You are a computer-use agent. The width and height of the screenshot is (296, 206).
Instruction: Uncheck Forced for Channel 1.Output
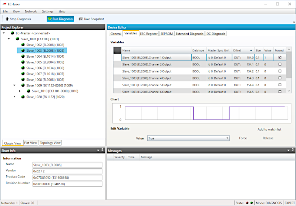[280, 57]
